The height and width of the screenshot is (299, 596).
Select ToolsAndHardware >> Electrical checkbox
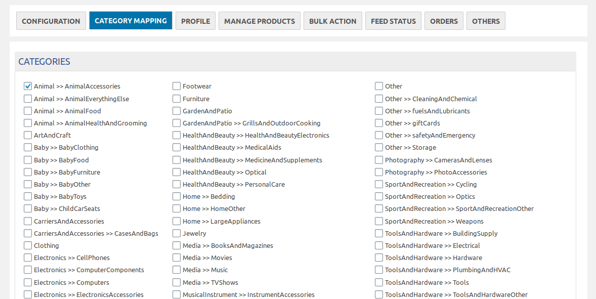point(378,245)
